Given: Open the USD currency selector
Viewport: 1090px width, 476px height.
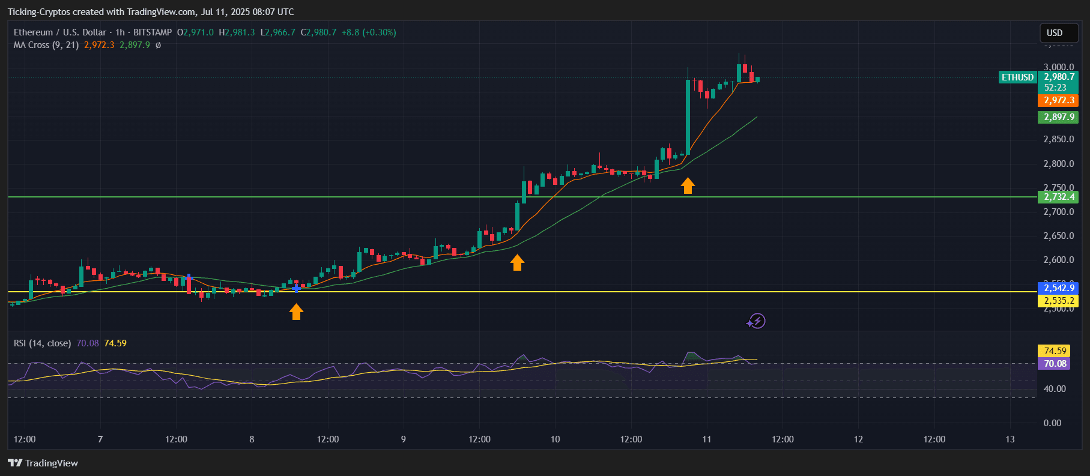Looking at the screenshot, I should (1059, 33).
